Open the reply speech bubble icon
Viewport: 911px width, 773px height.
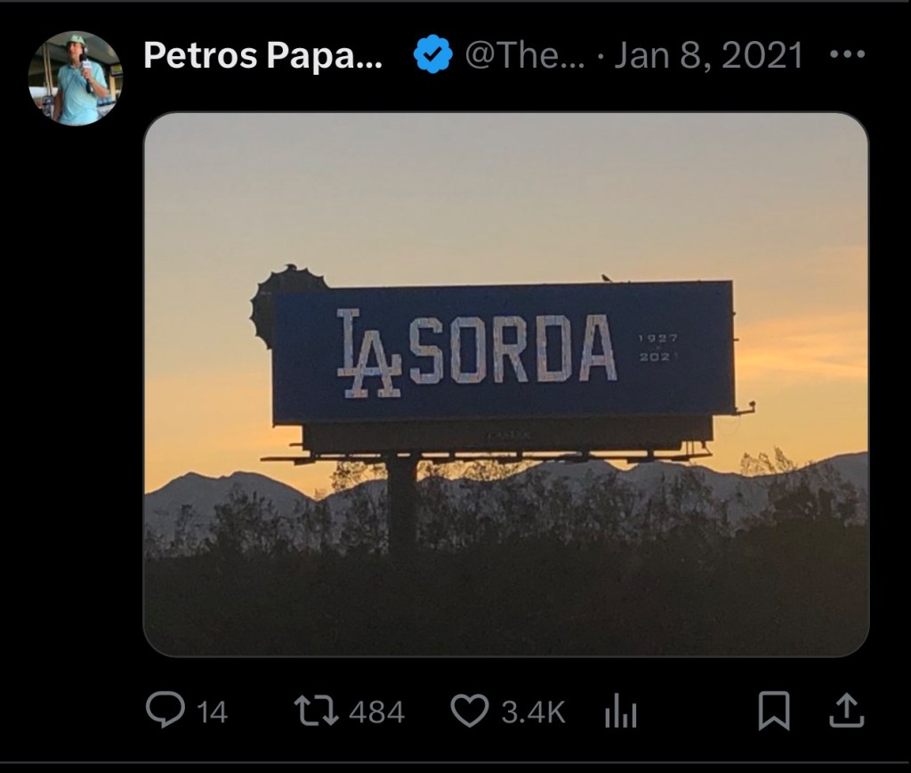point(165,710)
